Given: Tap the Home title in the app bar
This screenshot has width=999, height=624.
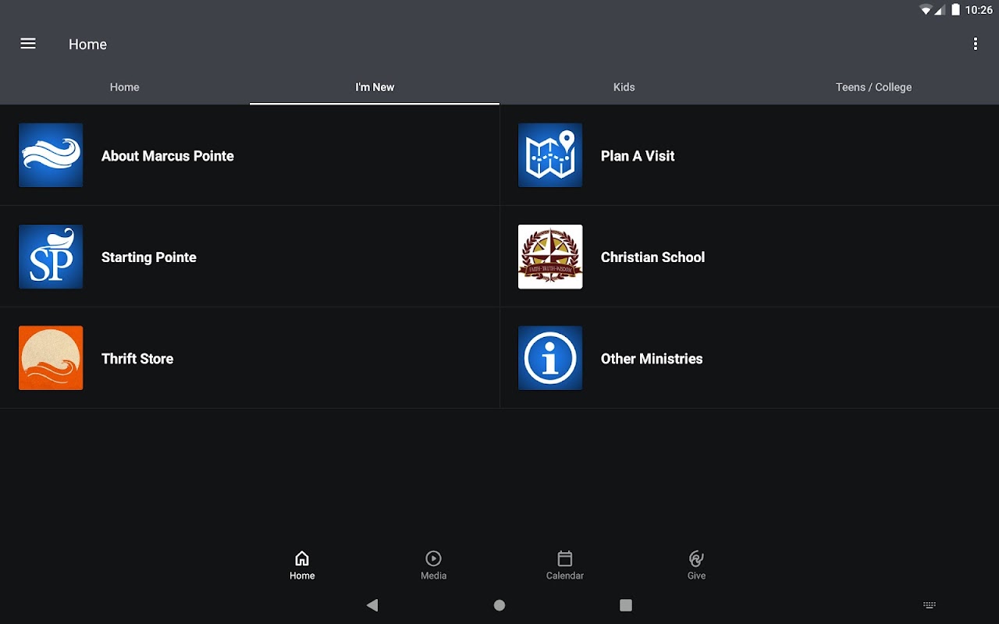Looking at the screenshot, I should (x=87, y=44).
